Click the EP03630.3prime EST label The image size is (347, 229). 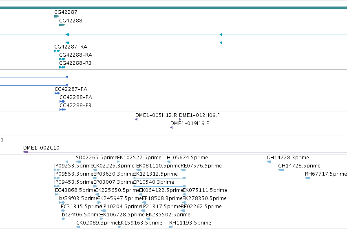[113, 174]
